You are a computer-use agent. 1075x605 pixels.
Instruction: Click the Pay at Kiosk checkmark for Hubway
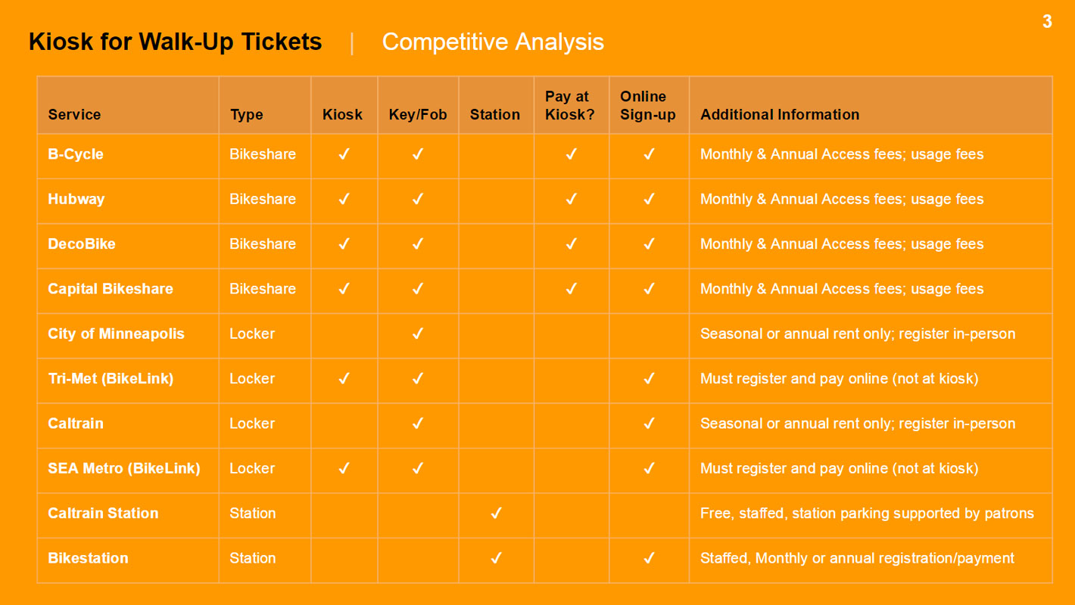572,199
